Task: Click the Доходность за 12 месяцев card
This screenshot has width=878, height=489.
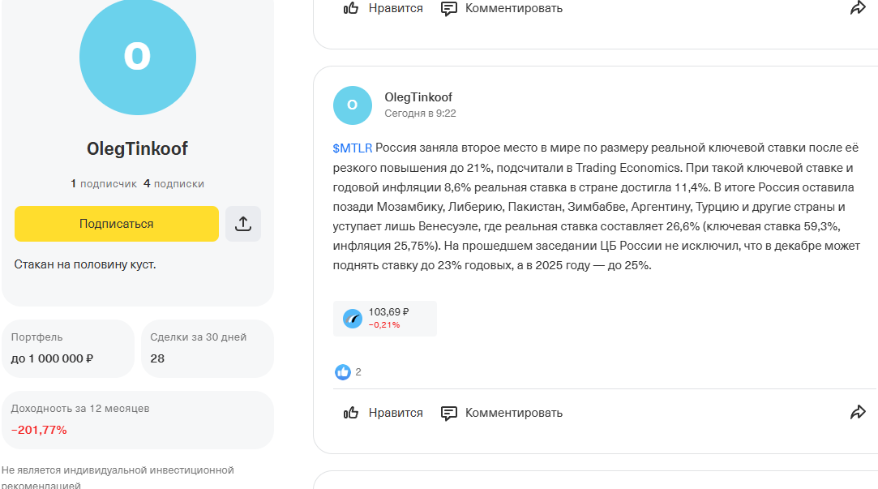Action: point(137,419)
